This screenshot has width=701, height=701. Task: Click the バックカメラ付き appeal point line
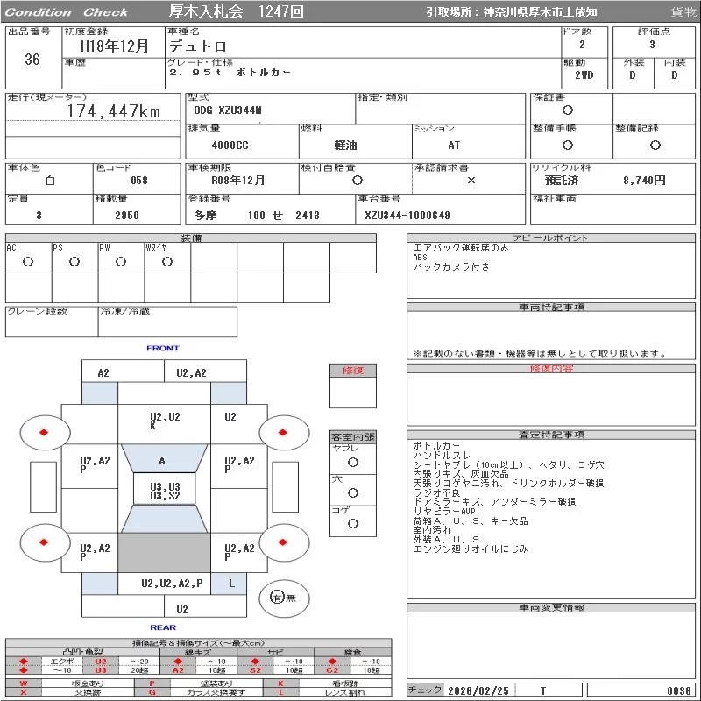pyautogui.click(x=452, y=267)
